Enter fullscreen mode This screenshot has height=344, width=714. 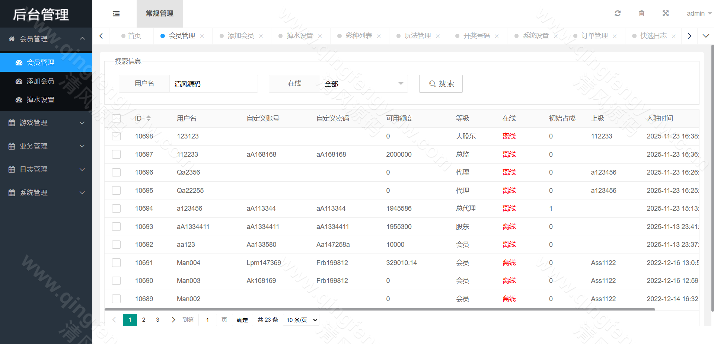pos(666,13)
